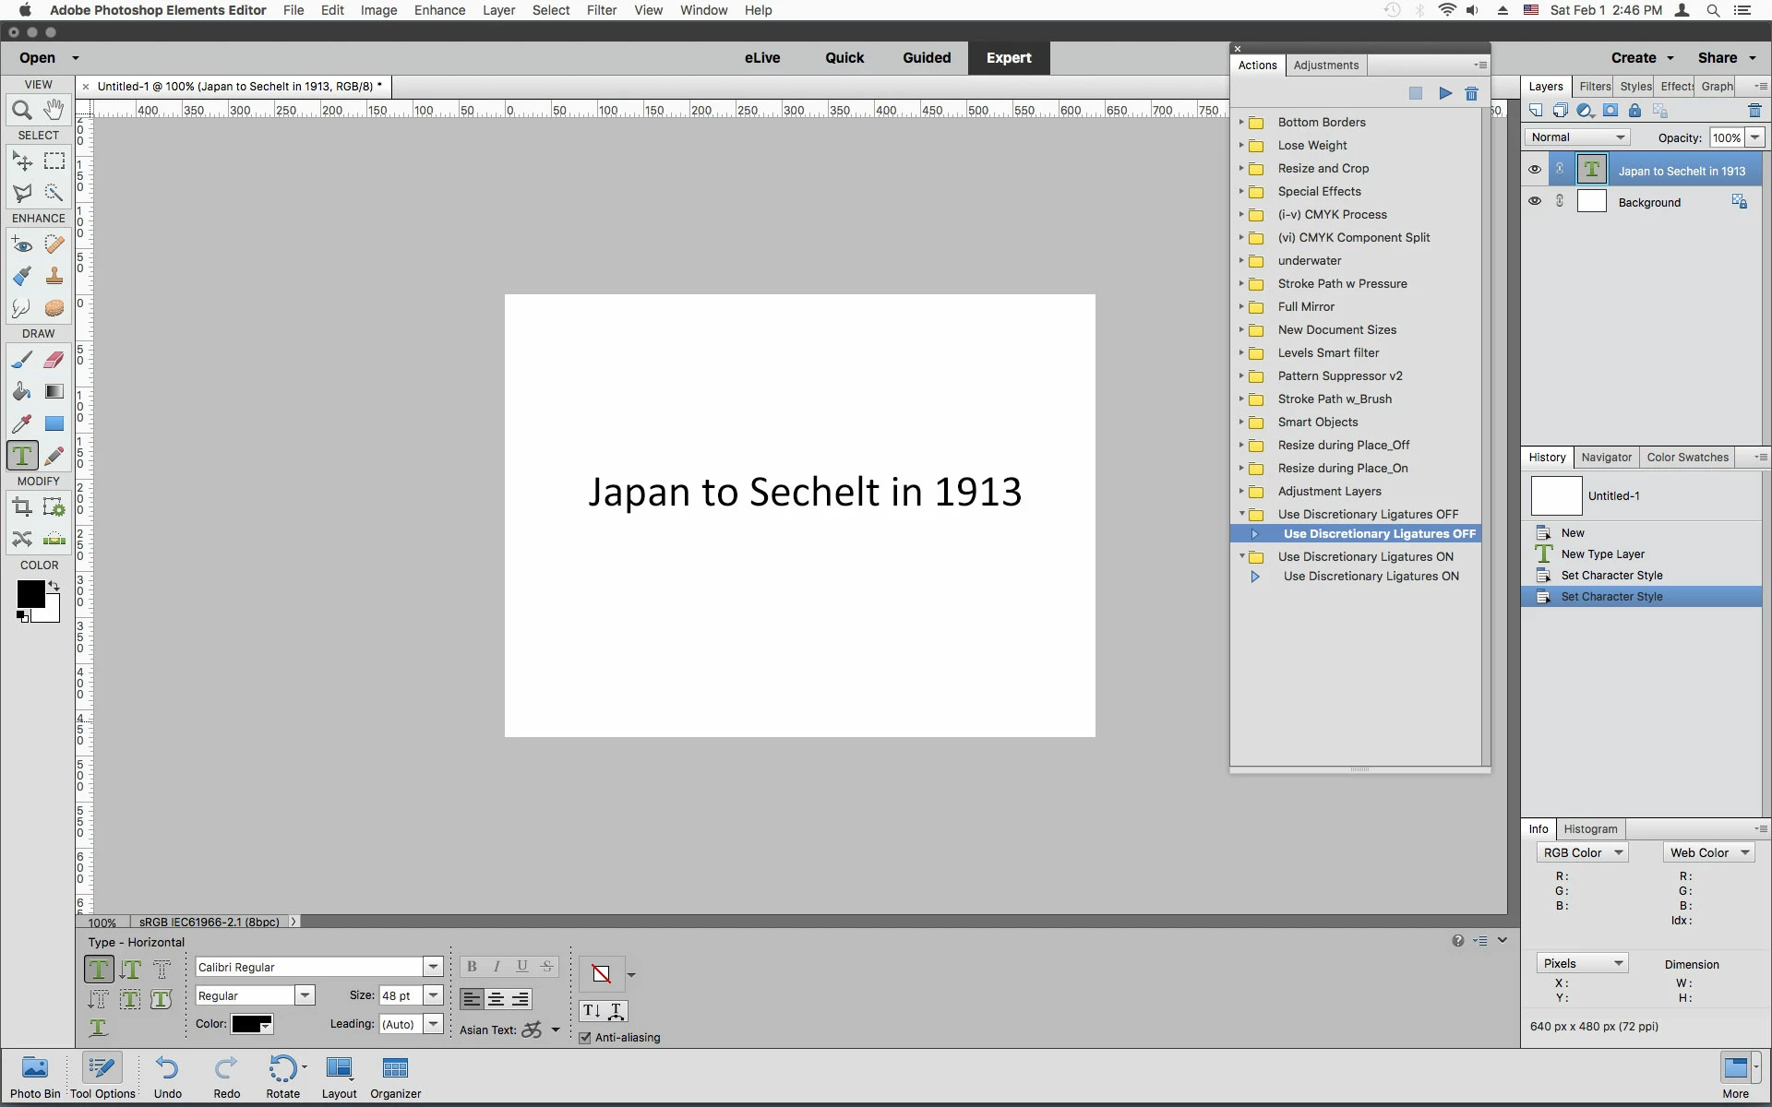
Task: Delete the layer with the trash icon
Action: pos(1754,111)
